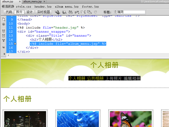Switch to 拆分 split view

click(x=19, y=12)
